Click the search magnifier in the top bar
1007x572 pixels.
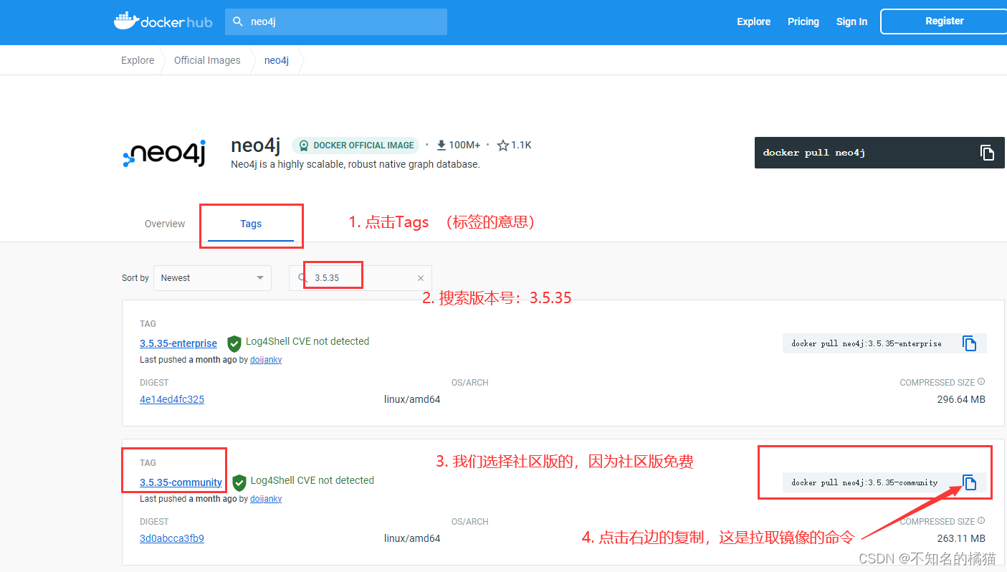click(237, 22)
